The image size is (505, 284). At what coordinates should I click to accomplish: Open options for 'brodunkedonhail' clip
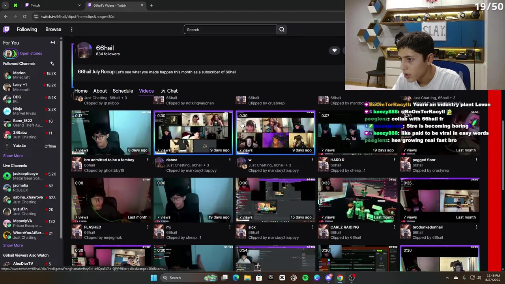tap(476, 227)
